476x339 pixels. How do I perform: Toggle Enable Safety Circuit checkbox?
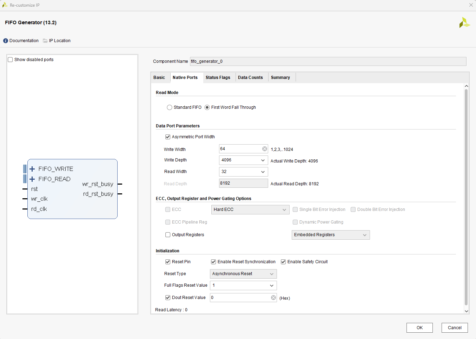283,262
